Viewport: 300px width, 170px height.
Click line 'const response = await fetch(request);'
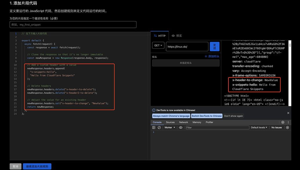click(54, 48)
